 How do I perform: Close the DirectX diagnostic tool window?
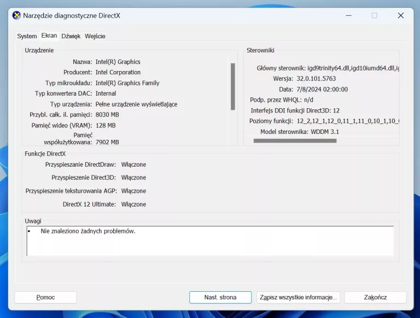(400, 15)
